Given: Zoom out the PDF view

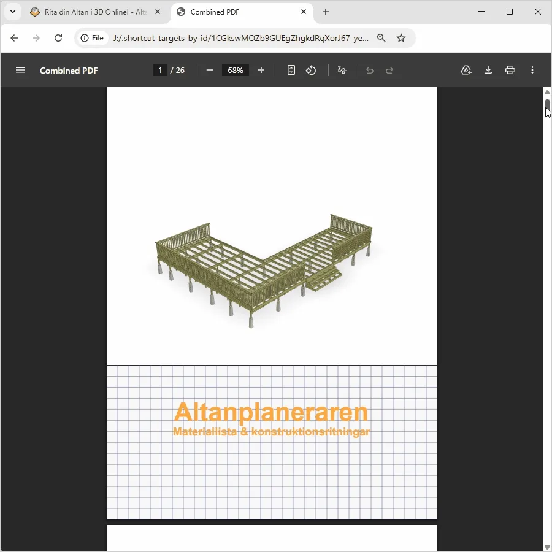Looking at the screenshot, I should coord(210,70).
